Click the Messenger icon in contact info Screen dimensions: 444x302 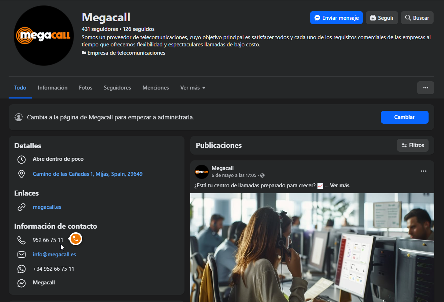(22, 283)
